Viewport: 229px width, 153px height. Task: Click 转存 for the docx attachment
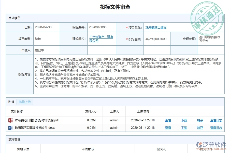click(x=200, y=127)
